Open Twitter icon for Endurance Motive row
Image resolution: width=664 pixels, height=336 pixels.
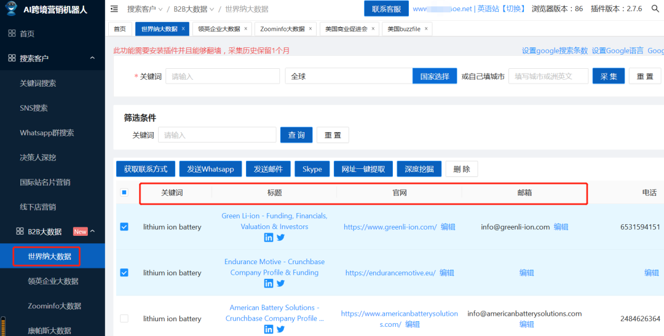280,284
